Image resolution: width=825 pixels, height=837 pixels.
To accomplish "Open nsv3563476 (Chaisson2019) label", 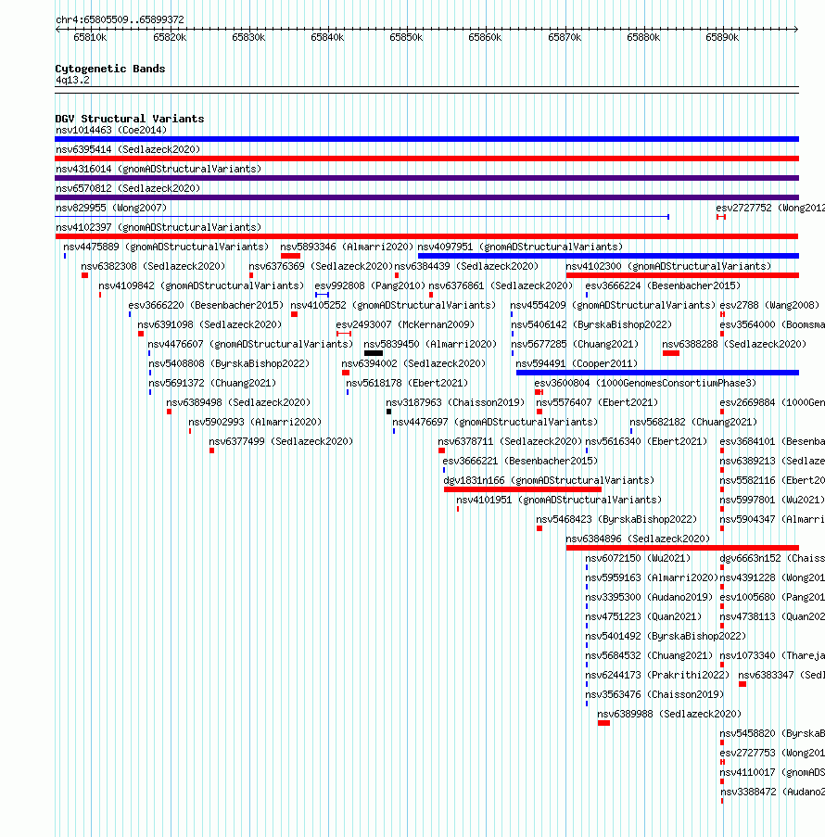I will click(654, 695).
